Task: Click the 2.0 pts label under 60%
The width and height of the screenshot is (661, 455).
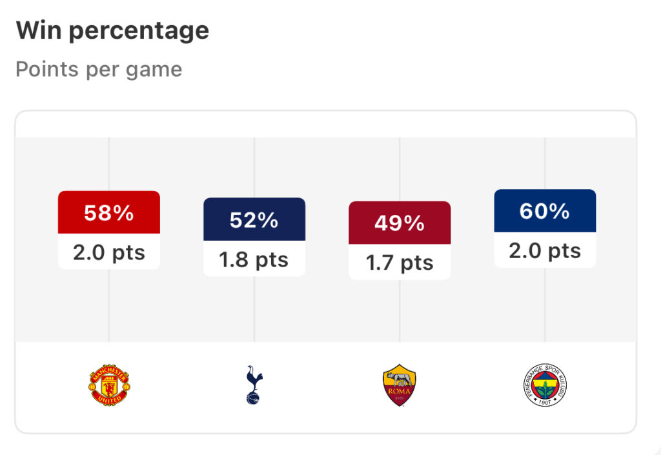Action: (545, 251)
